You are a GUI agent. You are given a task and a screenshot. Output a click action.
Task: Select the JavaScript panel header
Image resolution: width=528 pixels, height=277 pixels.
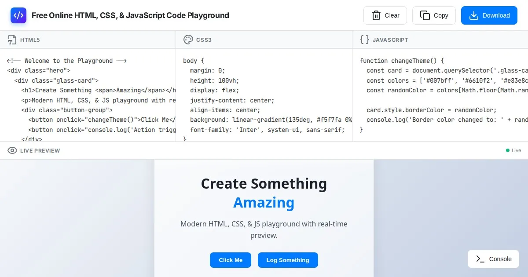click(x=390, y=40)
